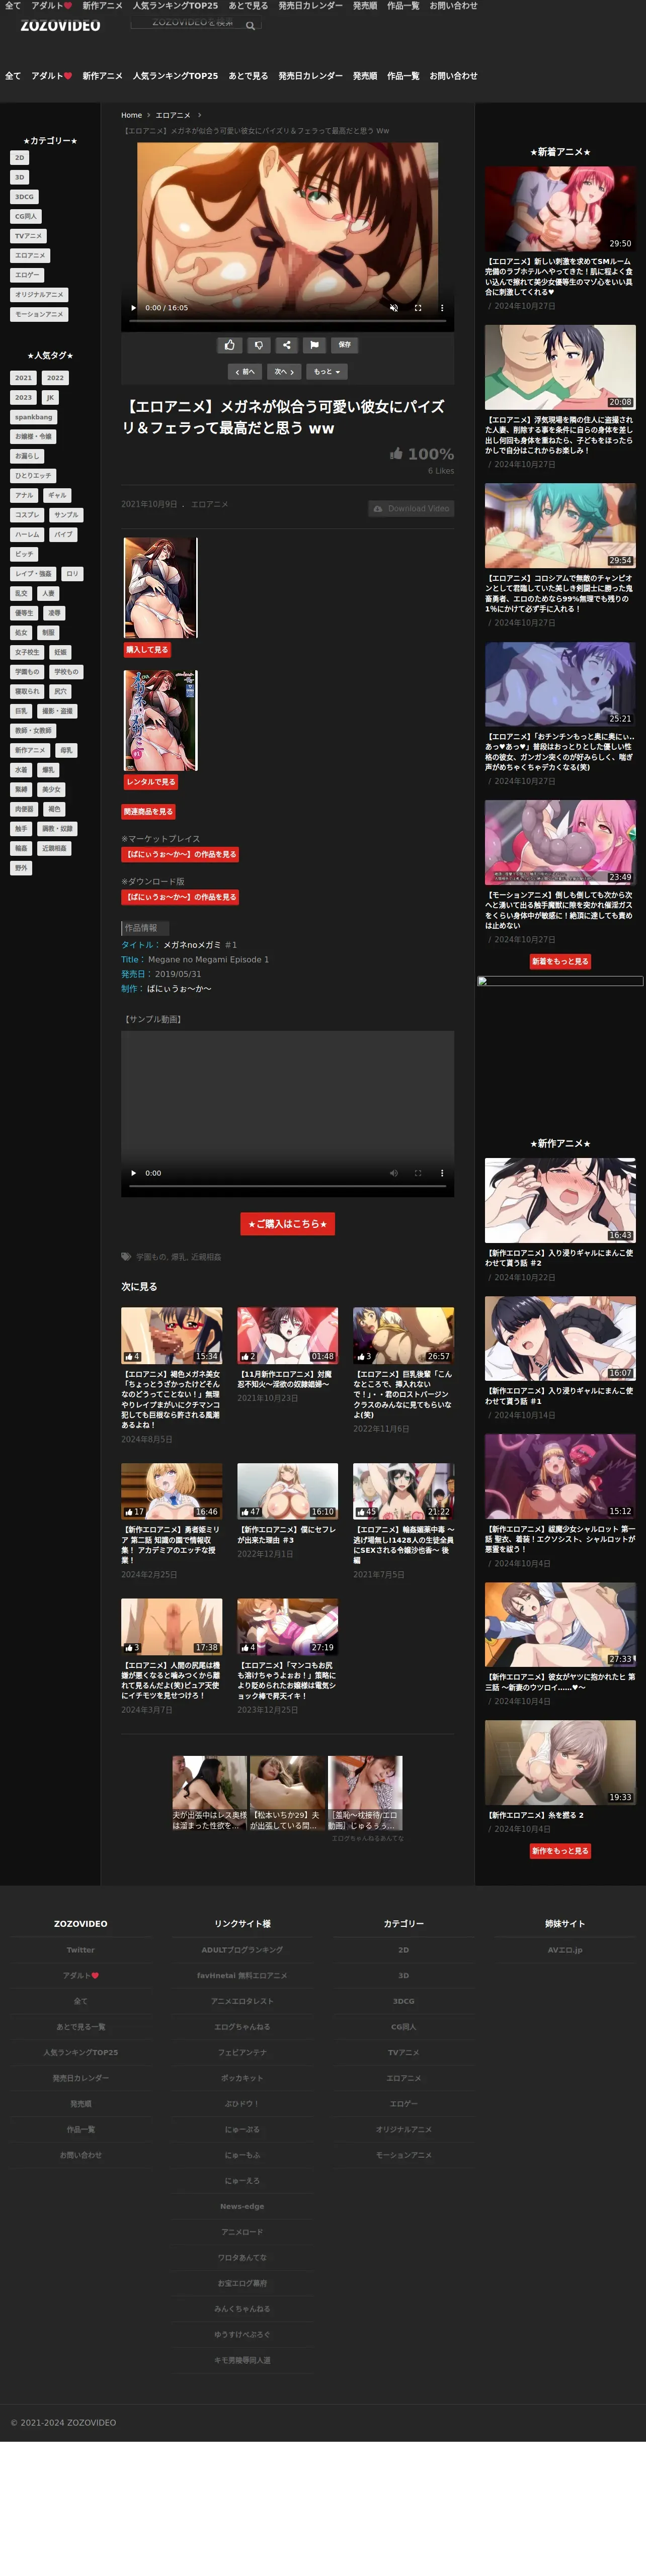The width and height of the screenshot is (646, 2576).
Task: Select the 2021 popular tag
Action: point(23,378)
